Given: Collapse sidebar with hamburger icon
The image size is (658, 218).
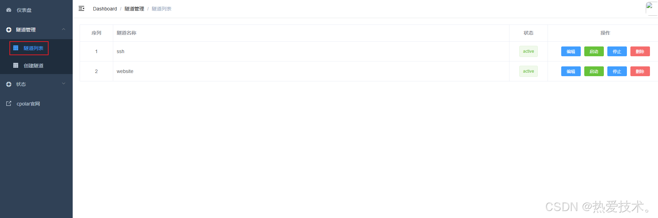Looking at the screenshot, I should [81, 8].
